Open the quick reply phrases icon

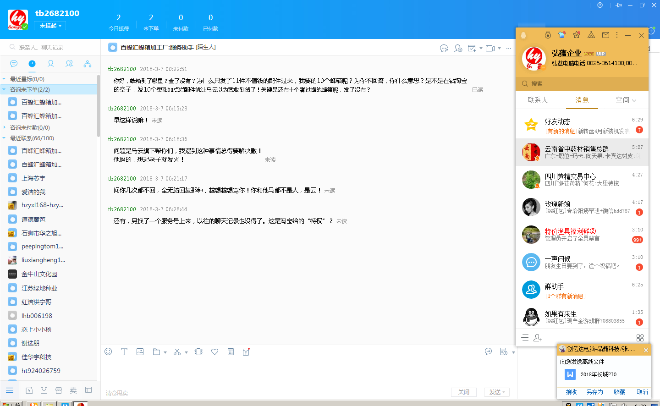[x=488, y=351]
